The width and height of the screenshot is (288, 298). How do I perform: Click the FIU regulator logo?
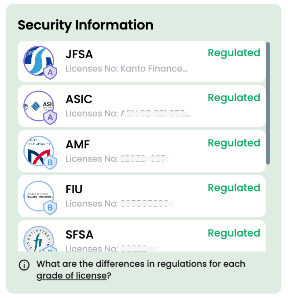pyautogui.click(x=38, y=196)
